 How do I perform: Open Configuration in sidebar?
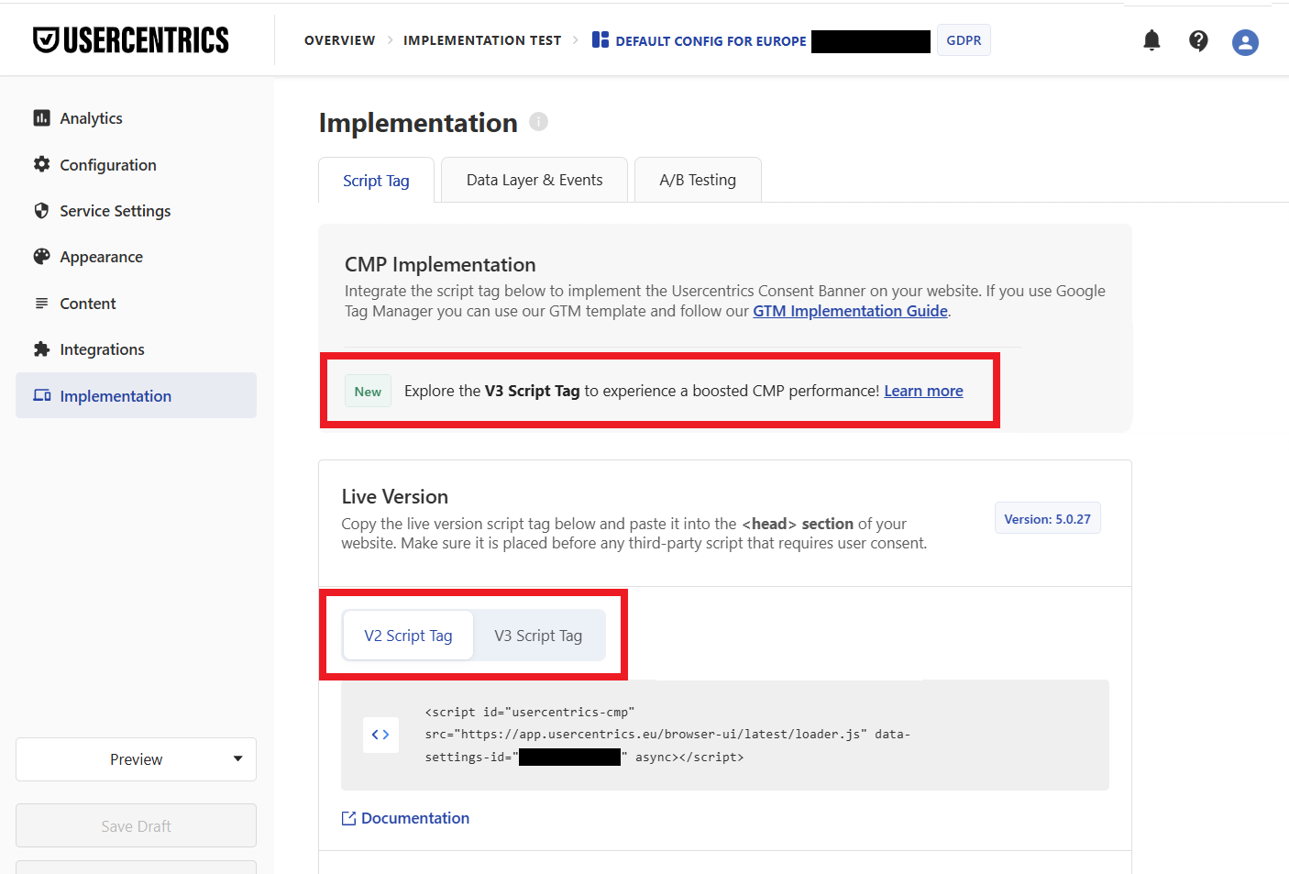108,165
